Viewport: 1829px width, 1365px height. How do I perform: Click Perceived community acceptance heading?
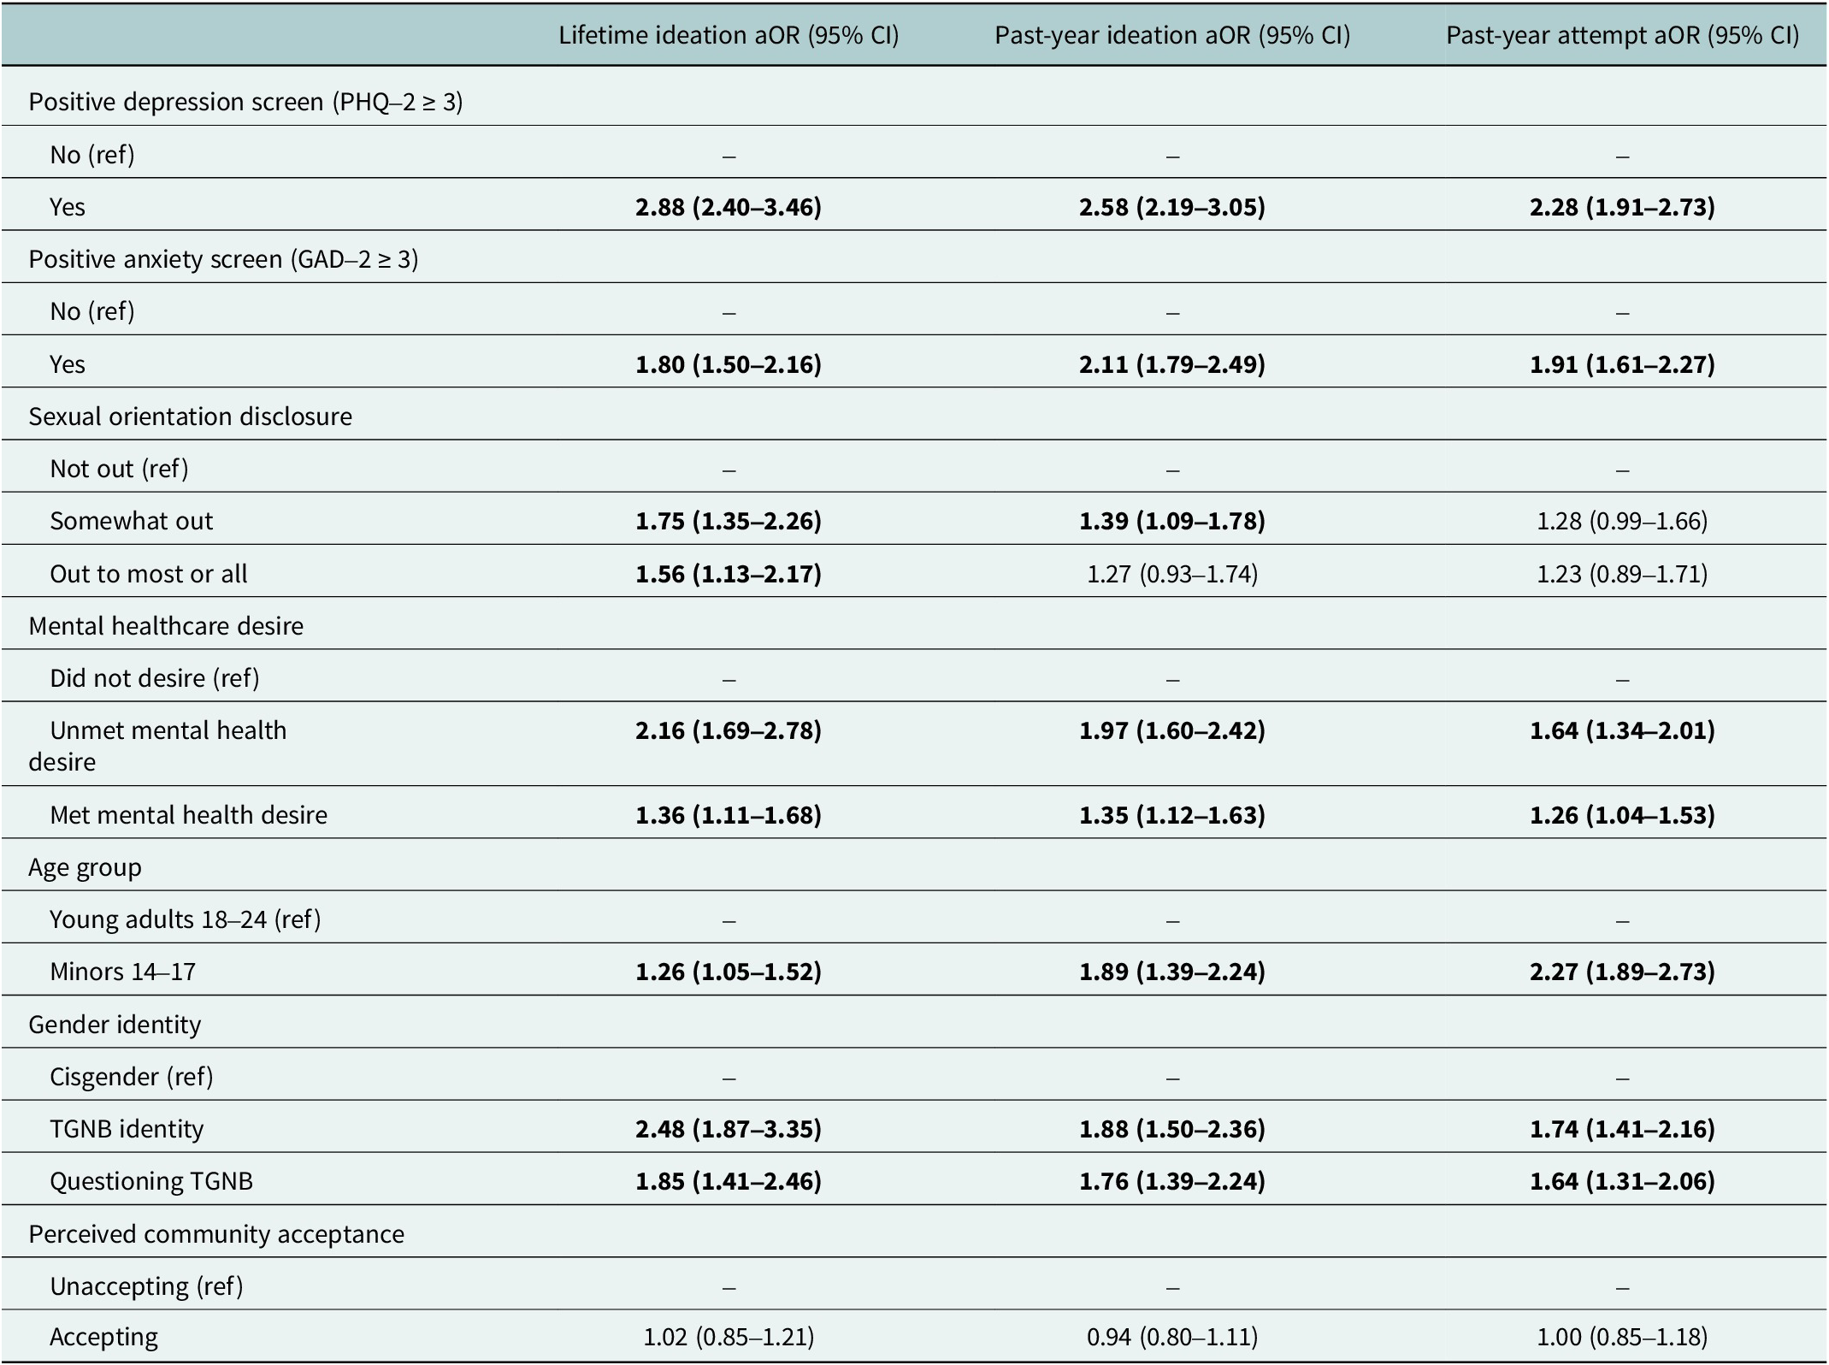tap(216, 1234)
